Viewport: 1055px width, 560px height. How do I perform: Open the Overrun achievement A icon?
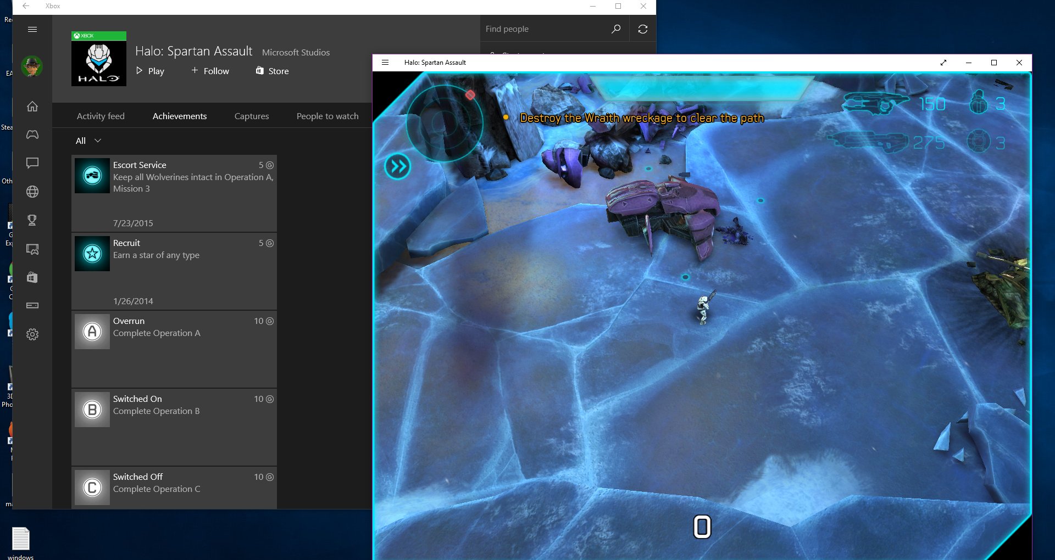click(92, 332)
